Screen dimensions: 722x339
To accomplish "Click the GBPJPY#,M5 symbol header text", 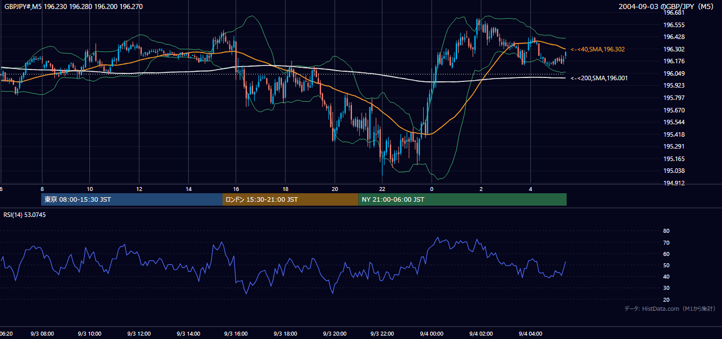I will click(73, 7).
